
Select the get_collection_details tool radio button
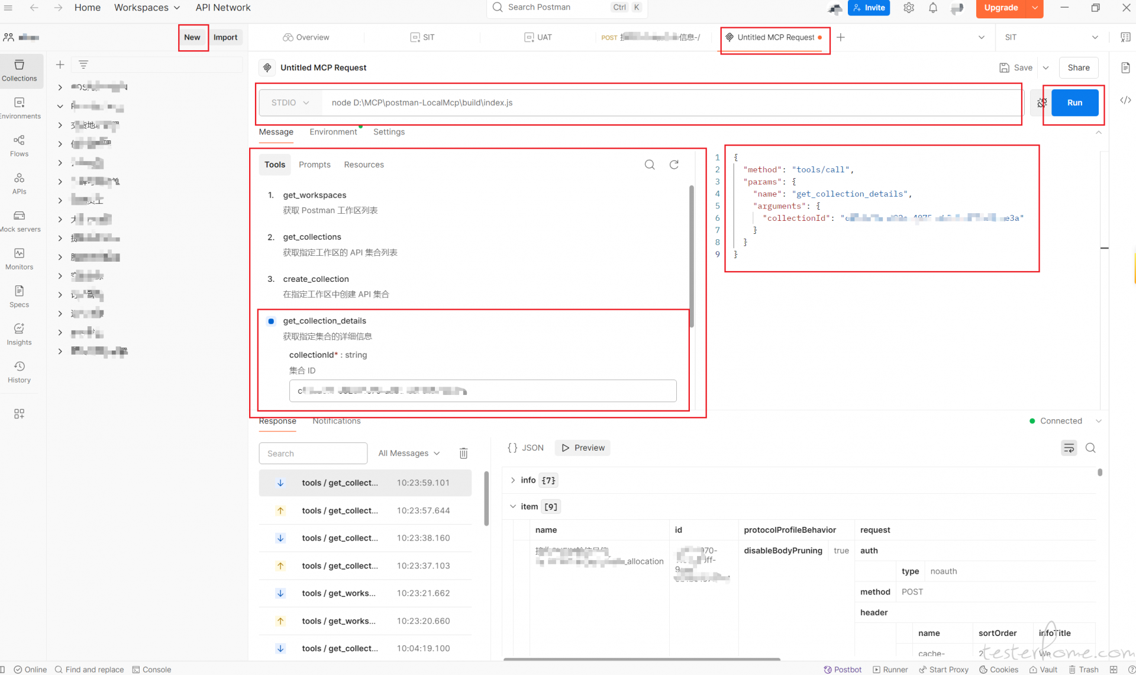271,321
